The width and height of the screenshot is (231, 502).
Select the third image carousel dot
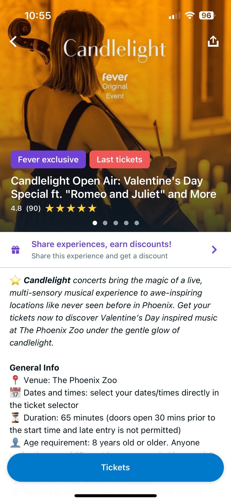click(x=116, y=223)
